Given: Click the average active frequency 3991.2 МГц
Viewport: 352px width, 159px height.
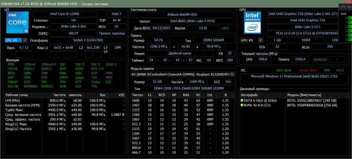Looking at the screenshot, I should 57,115.
